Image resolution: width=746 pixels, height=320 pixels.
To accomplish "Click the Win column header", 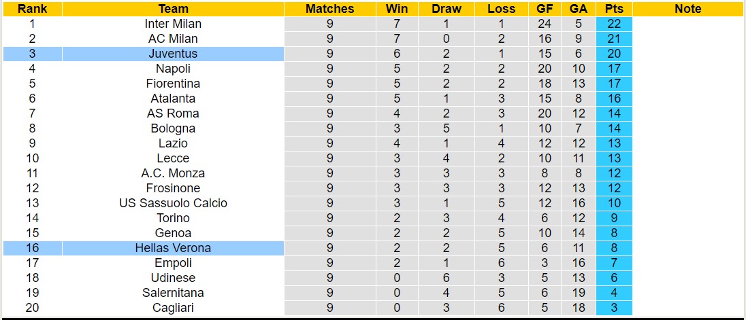I will 397,9.
